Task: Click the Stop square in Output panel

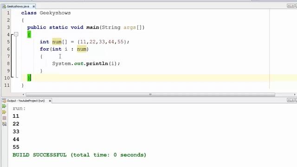Action: (x=4, y=118)
